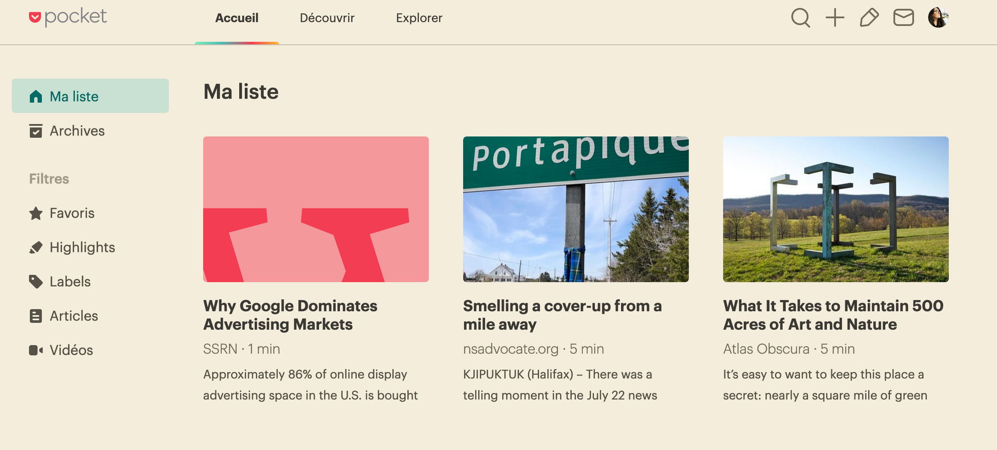Click the "KJIPUKTUK (Halifax)" excerpt text

[560, 385]
